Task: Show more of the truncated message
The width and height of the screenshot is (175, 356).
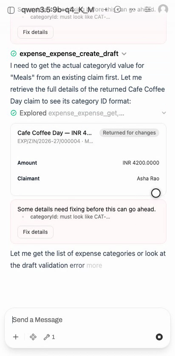Action: pyautogui.click(x=94, y=266)
